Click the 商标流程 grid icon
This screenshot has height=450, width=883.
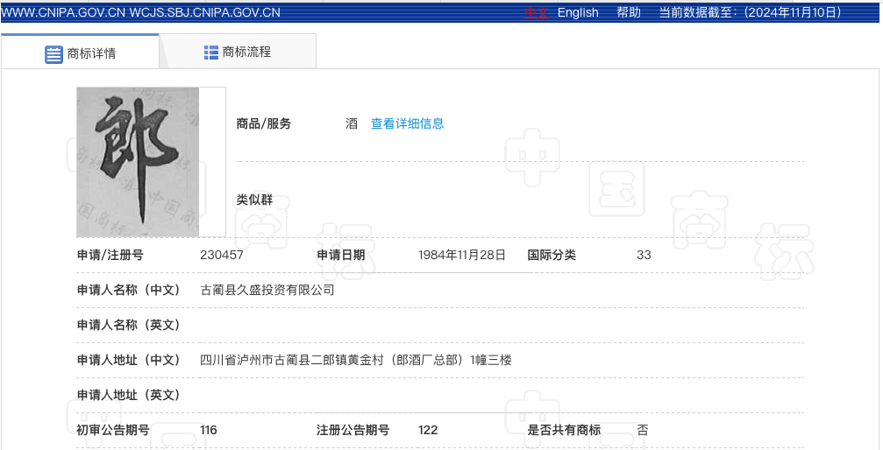coord(211,53)
